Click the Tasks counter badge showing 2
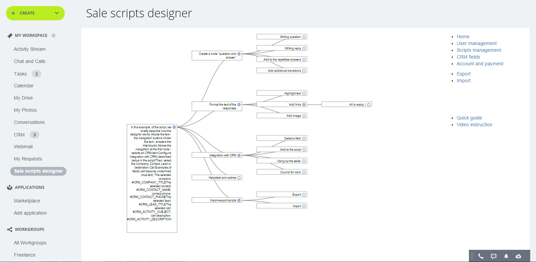536x262 pixels. (37, 74)
